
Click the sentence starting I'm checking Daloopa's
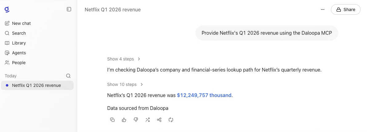pyautogui.click(x=214, y=70)
